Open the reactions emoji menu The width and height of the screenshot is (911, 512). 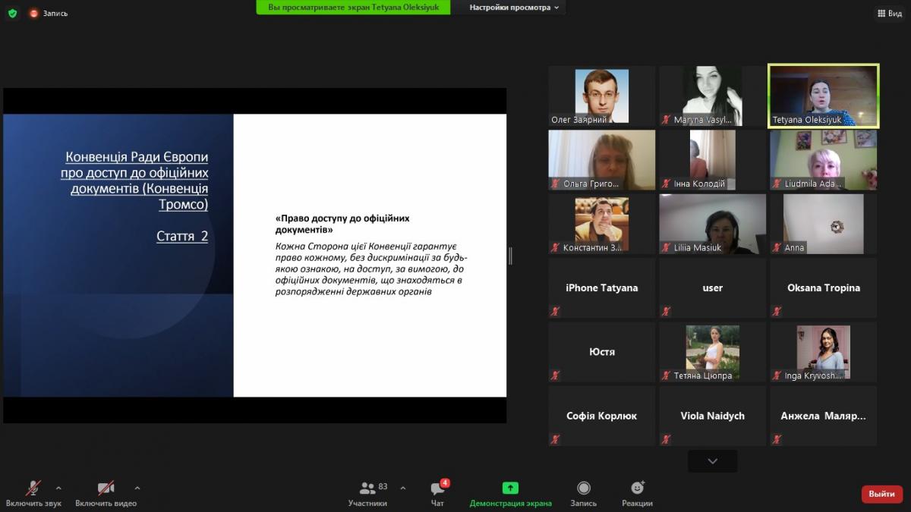tap(637, 488)
